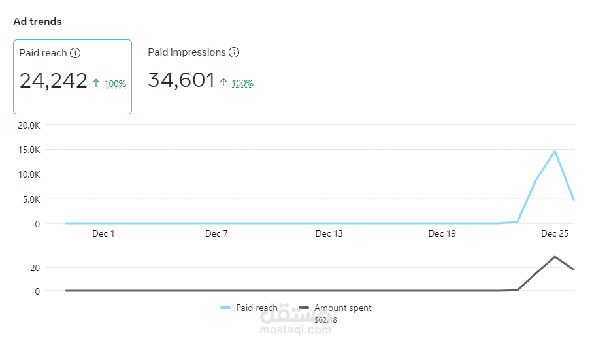Click the 24,242 paid reach value
592x343 pixels.
[x=54, y=81]
